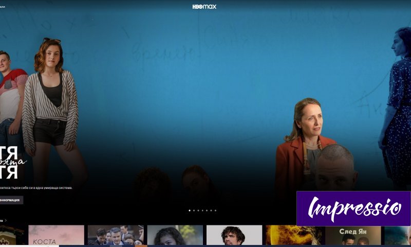This screenshot has width=411, height=247.
Task: Select the third carousel pagination dot
Action: click(x=198, y=210)
